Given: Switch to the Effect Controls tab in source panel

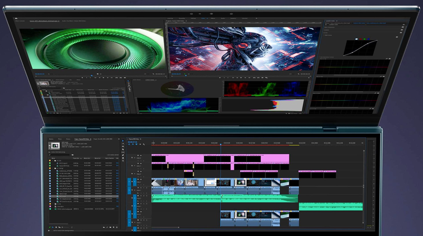Looking at the screenshot, I should coord(20,21).
